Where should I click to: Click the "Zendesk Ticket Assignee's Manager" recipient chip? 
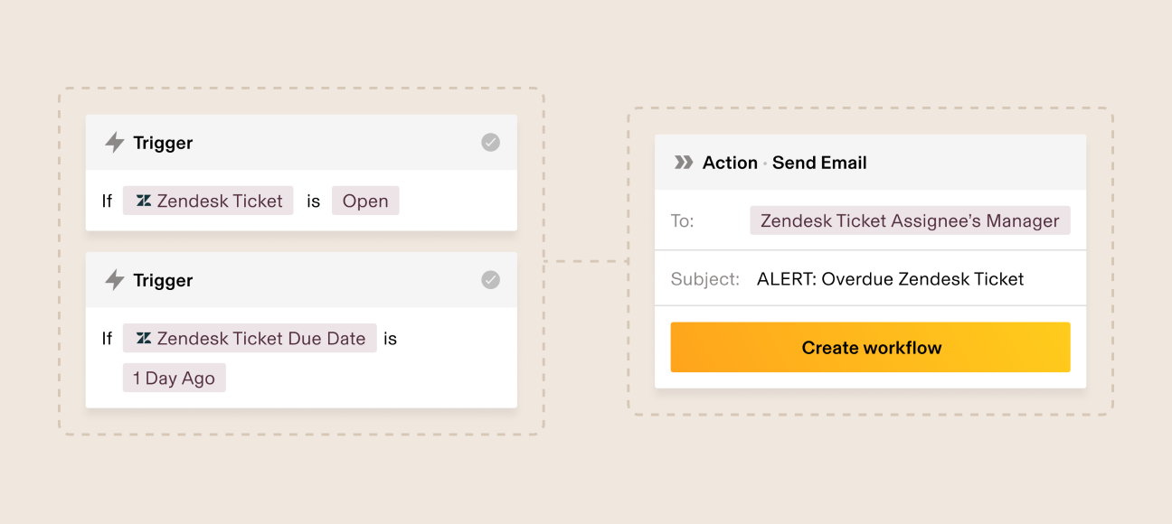point(910,221)
